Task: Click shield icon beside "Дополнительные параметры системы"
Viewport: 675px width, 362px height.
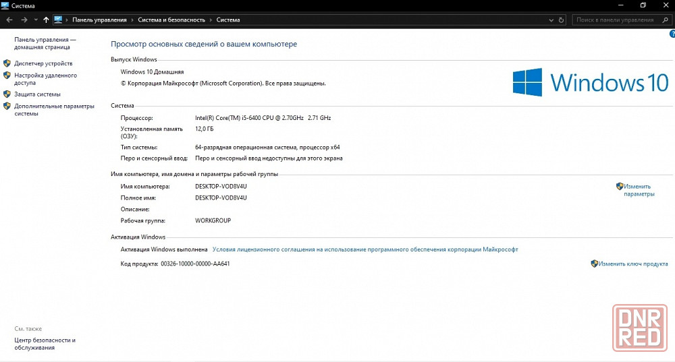Action: click(7, 106)
